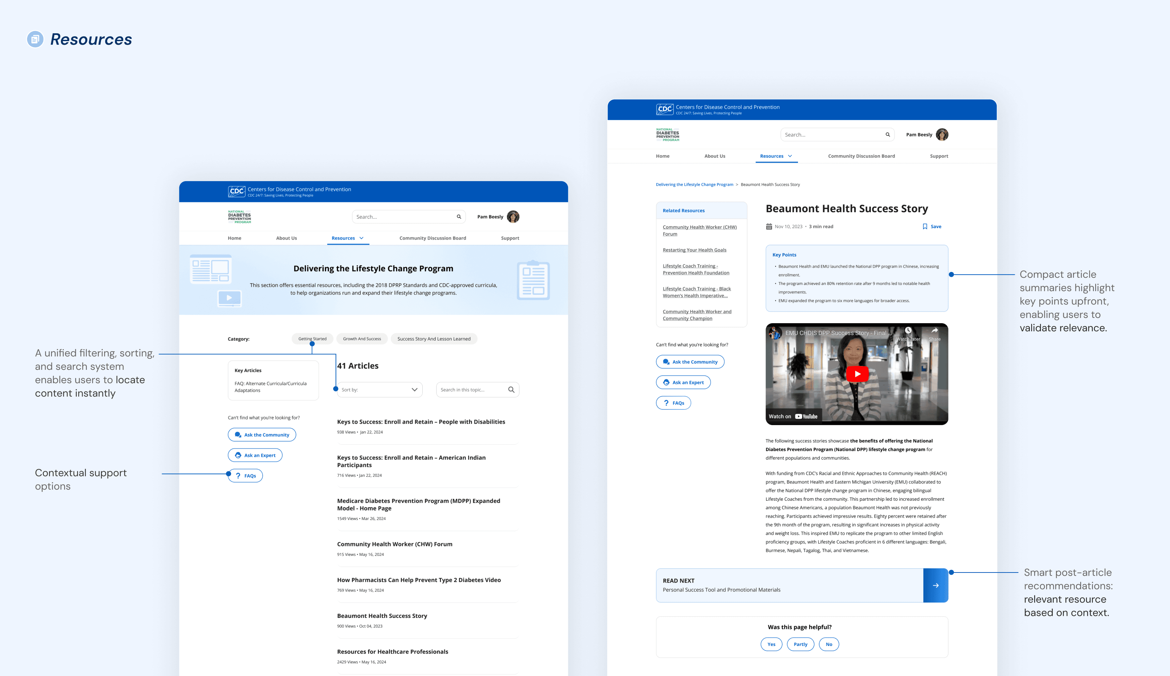Viewport: 1170px width, 676px height.
Task: Open the Sort by dropdown
Action: coord(379,390)
